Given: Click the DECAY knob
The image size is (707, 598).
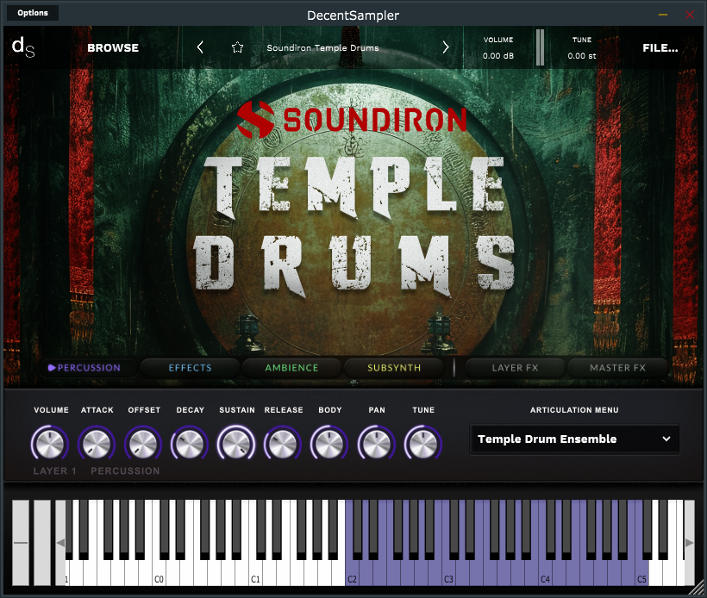Looking at the screenshot, I should click(x=190, y=444).
